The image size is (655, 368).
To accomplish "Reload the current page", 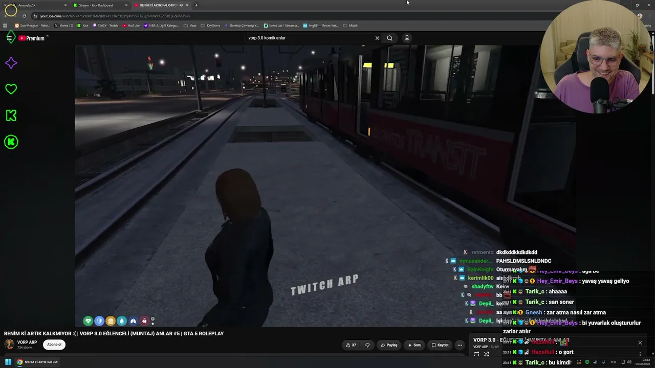I will click(x=24, y=16).
